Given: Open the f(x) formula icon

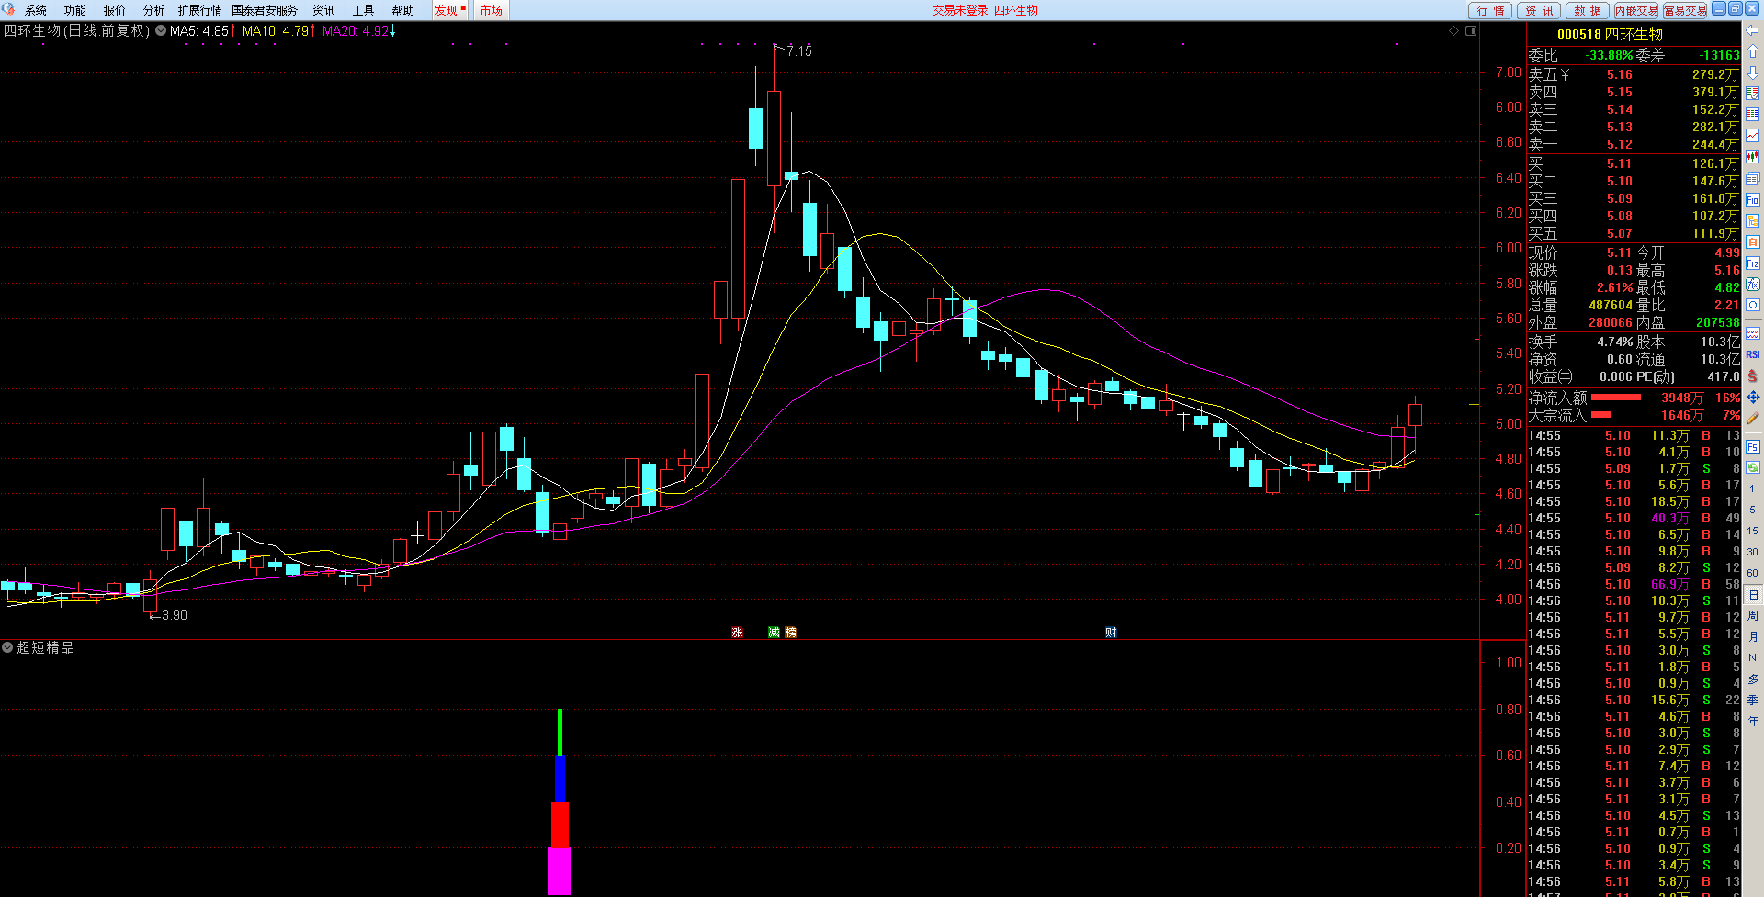Looking at the screenshot, I should coord(1752,285).
